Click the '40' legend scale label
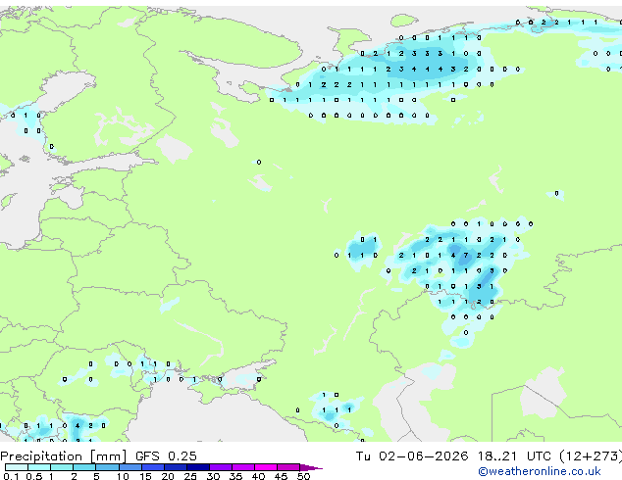Screen dimensions: 622x480 pos(258,476)
